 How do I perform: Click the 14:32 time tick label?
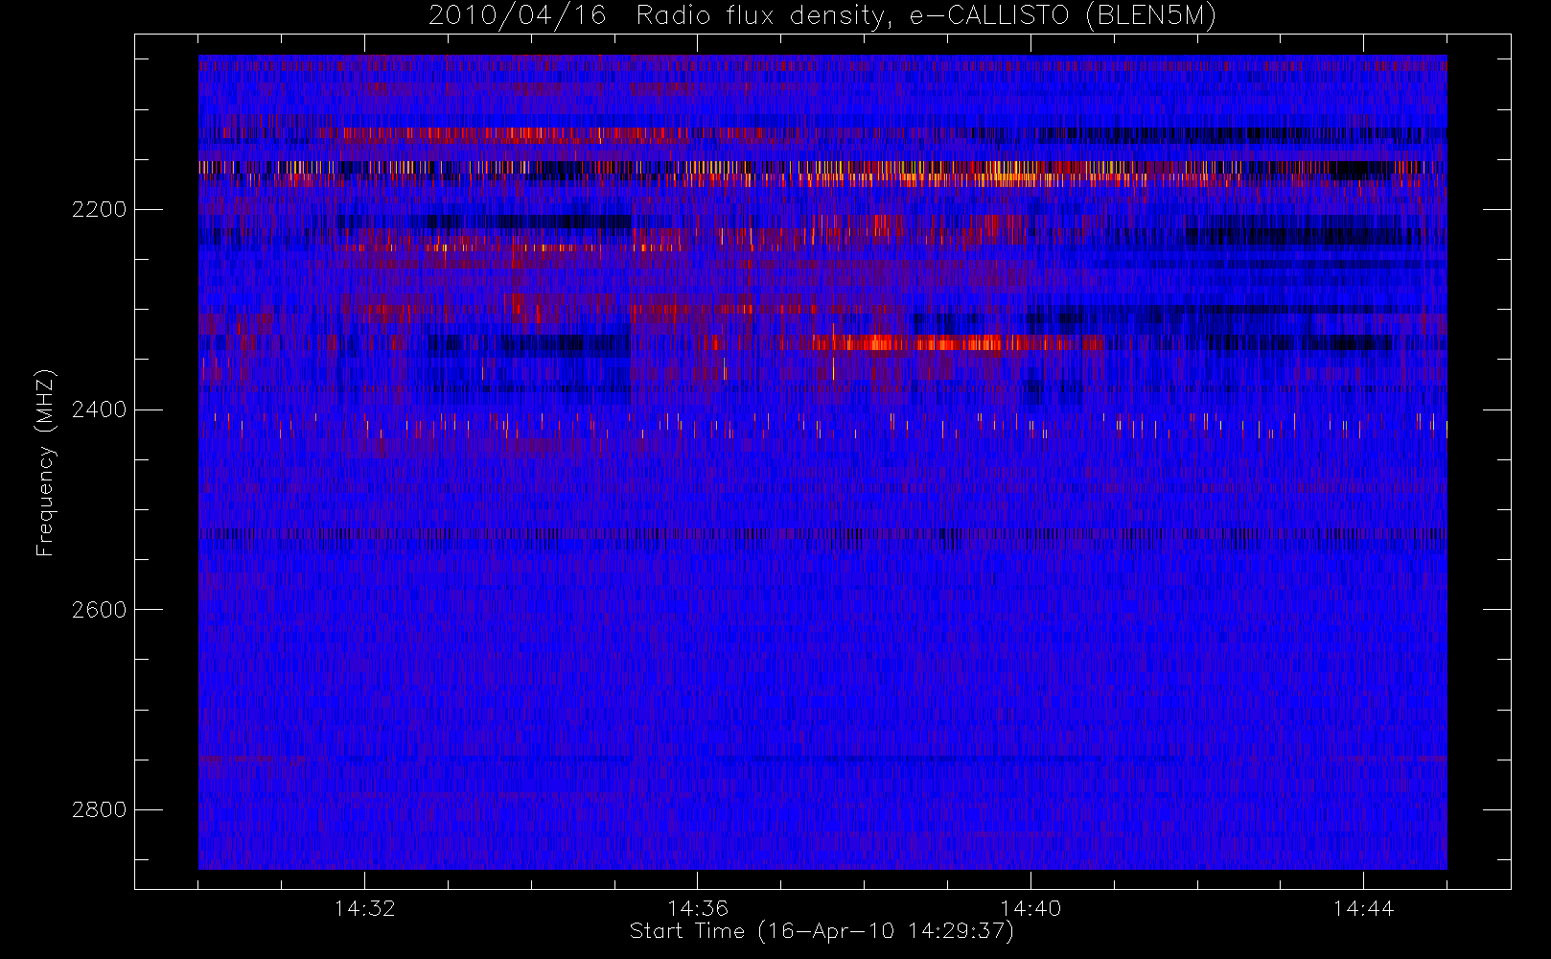click(x=364, y=908)
